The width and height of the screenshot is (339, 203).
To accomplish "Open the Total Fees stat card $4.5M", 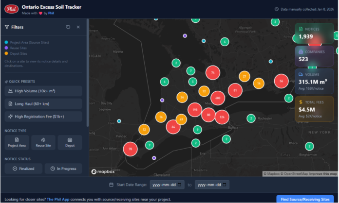I will [314, 109].
